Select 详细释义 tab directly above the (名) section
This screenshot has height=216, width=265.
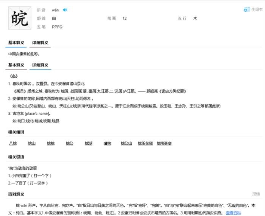pos(40,65)
